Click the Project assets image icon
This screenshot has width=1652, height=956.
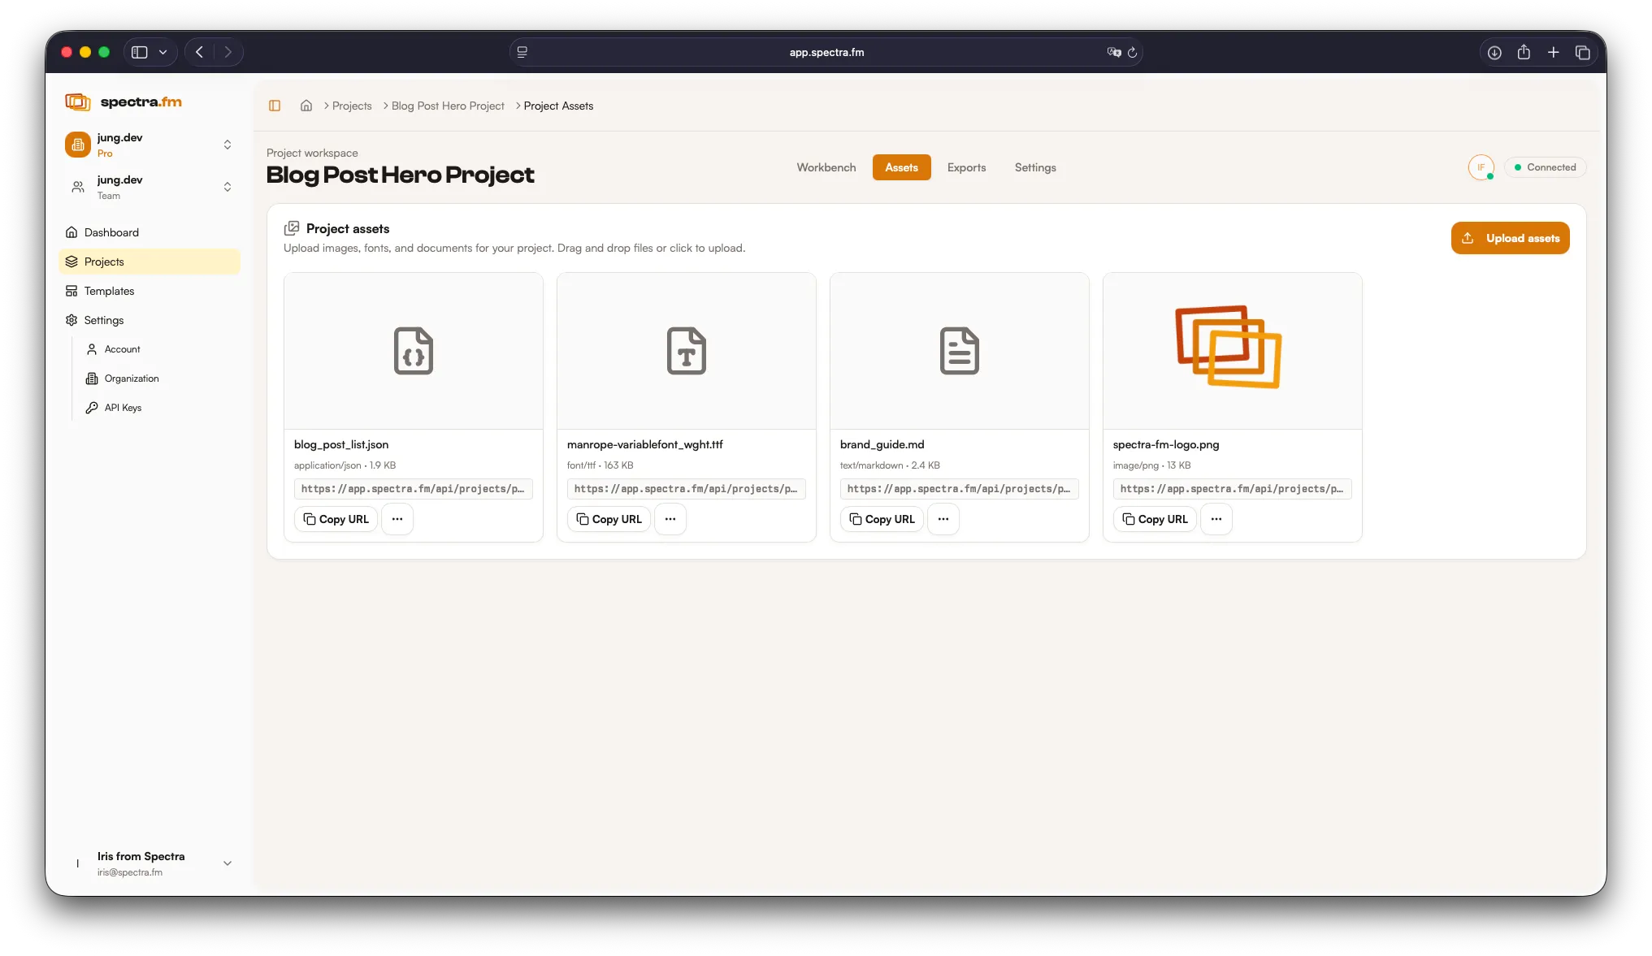point(293,228)
